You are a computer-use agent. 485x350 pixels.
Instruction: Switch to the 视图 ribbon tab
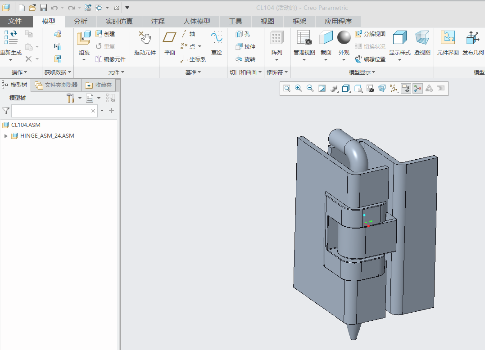[x=267, y=21]
